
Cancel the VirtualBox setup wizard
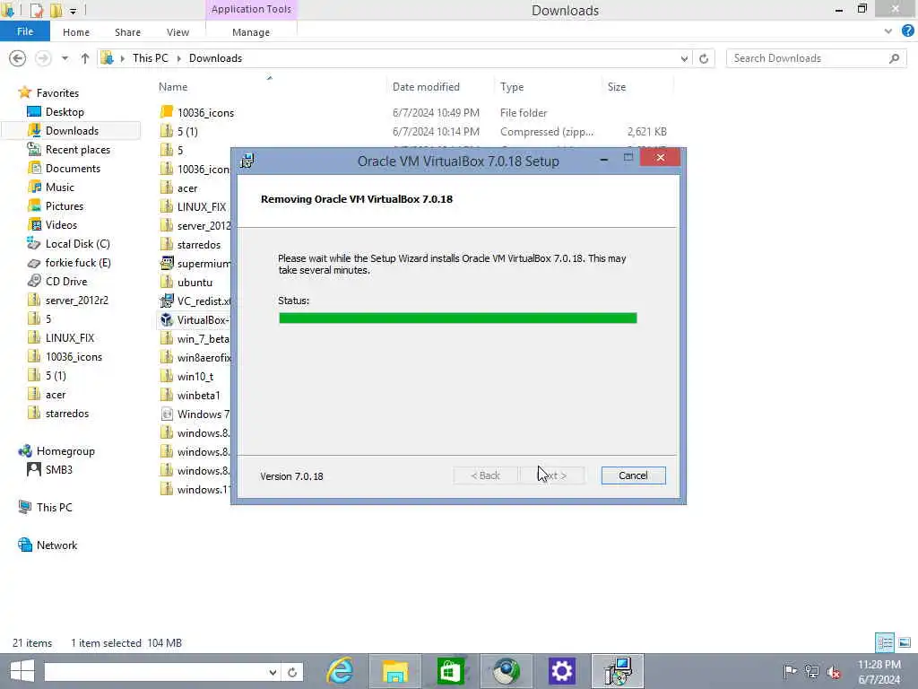633,475
